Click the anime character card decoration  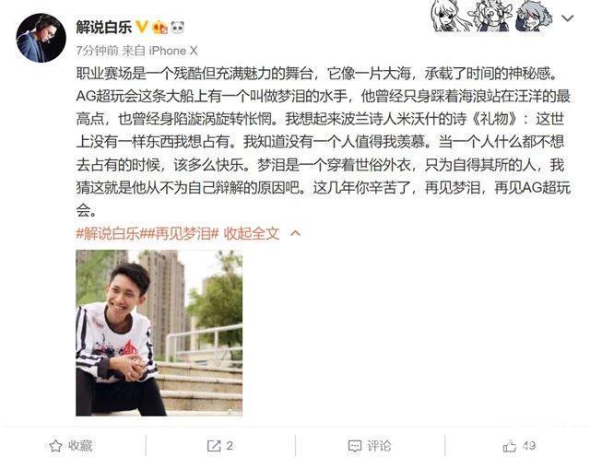point(492,17)
